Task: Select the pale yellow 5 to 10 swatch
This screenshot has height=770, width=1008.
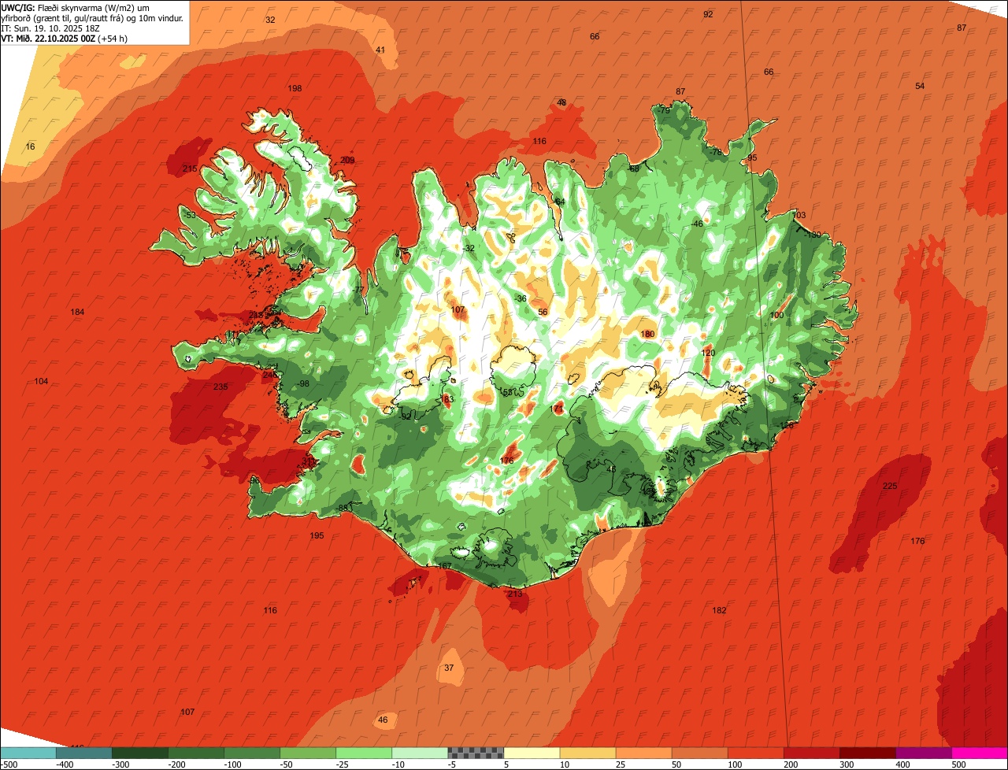Action: pos(531,753)
